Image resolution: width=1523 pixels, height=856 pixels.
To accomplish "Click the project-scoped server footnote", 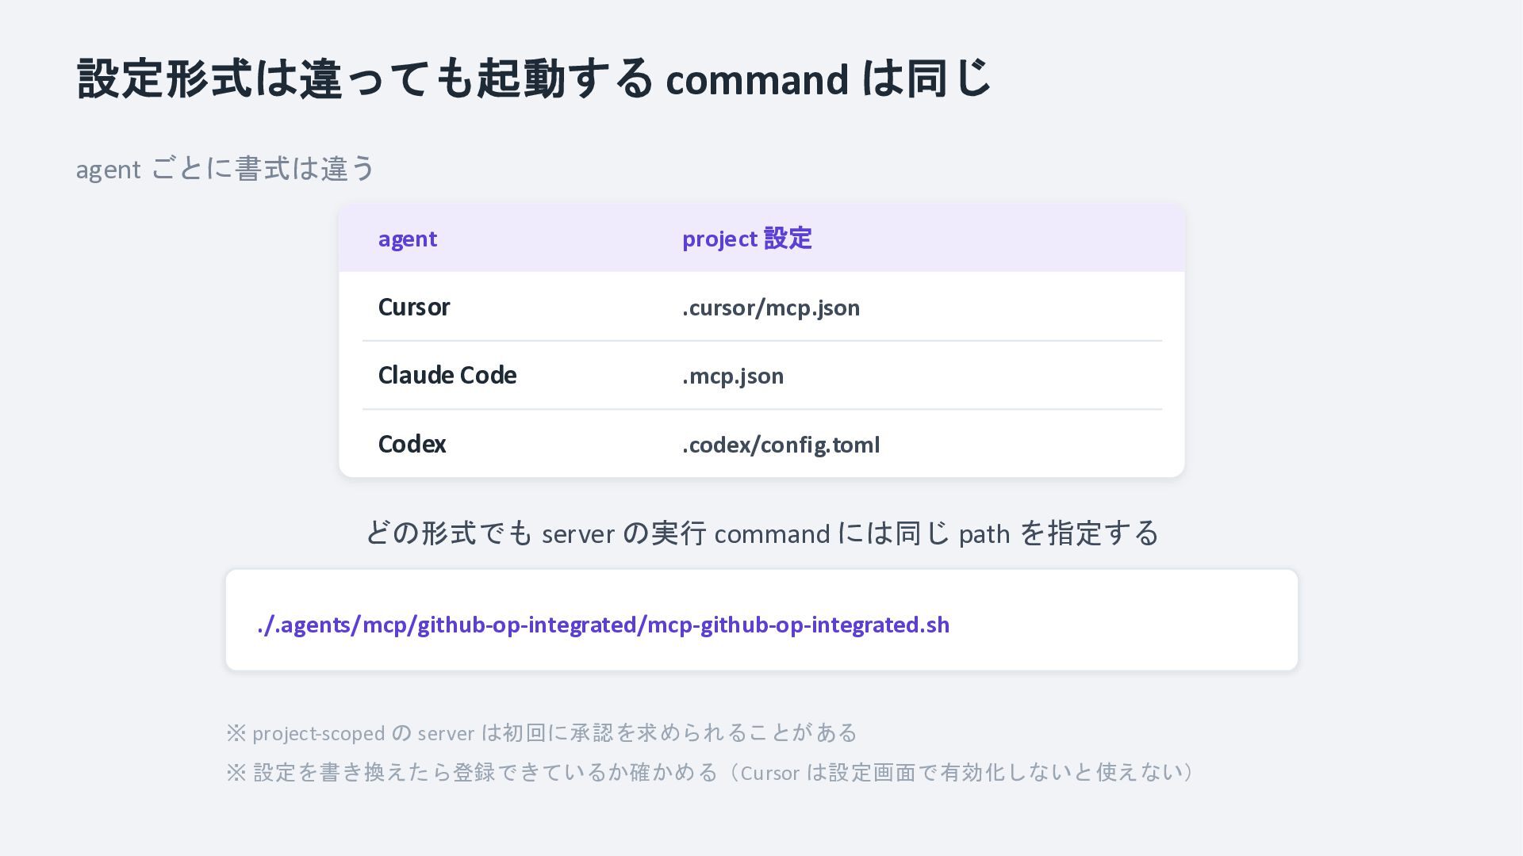I will 541,732.
